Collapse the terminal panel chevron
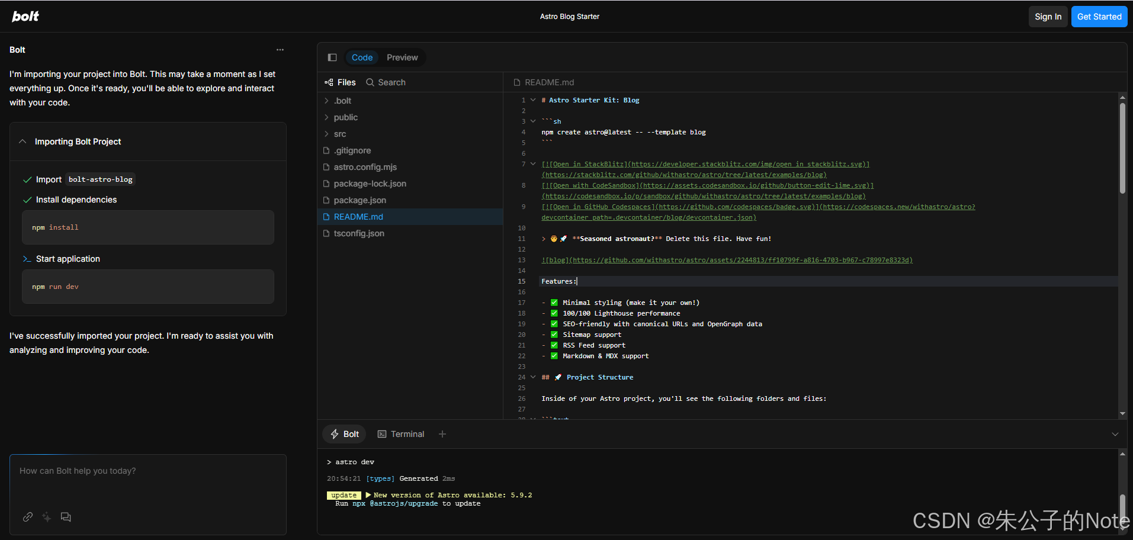The image size is (1133, 540). pos(1115,434)
